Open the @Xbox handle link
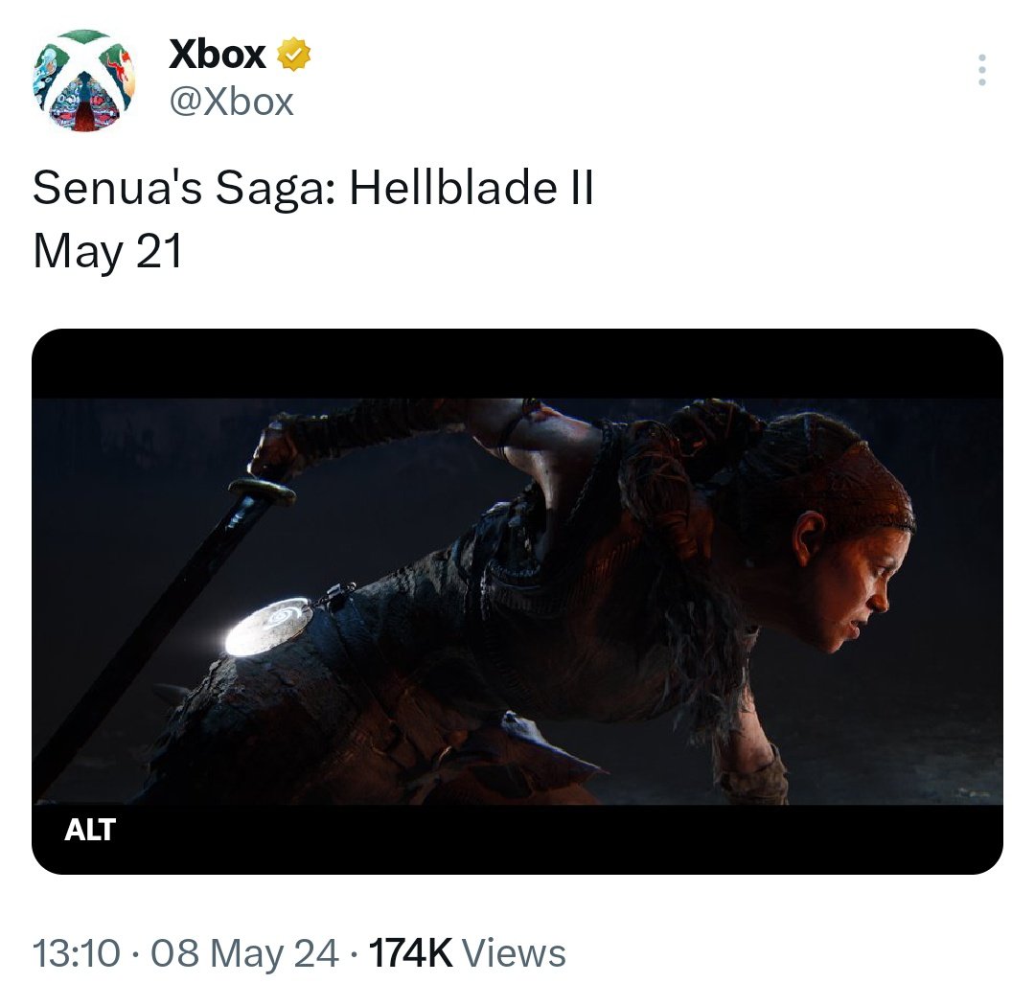This screenshot has height=1006, width=1035. point(231,102)
